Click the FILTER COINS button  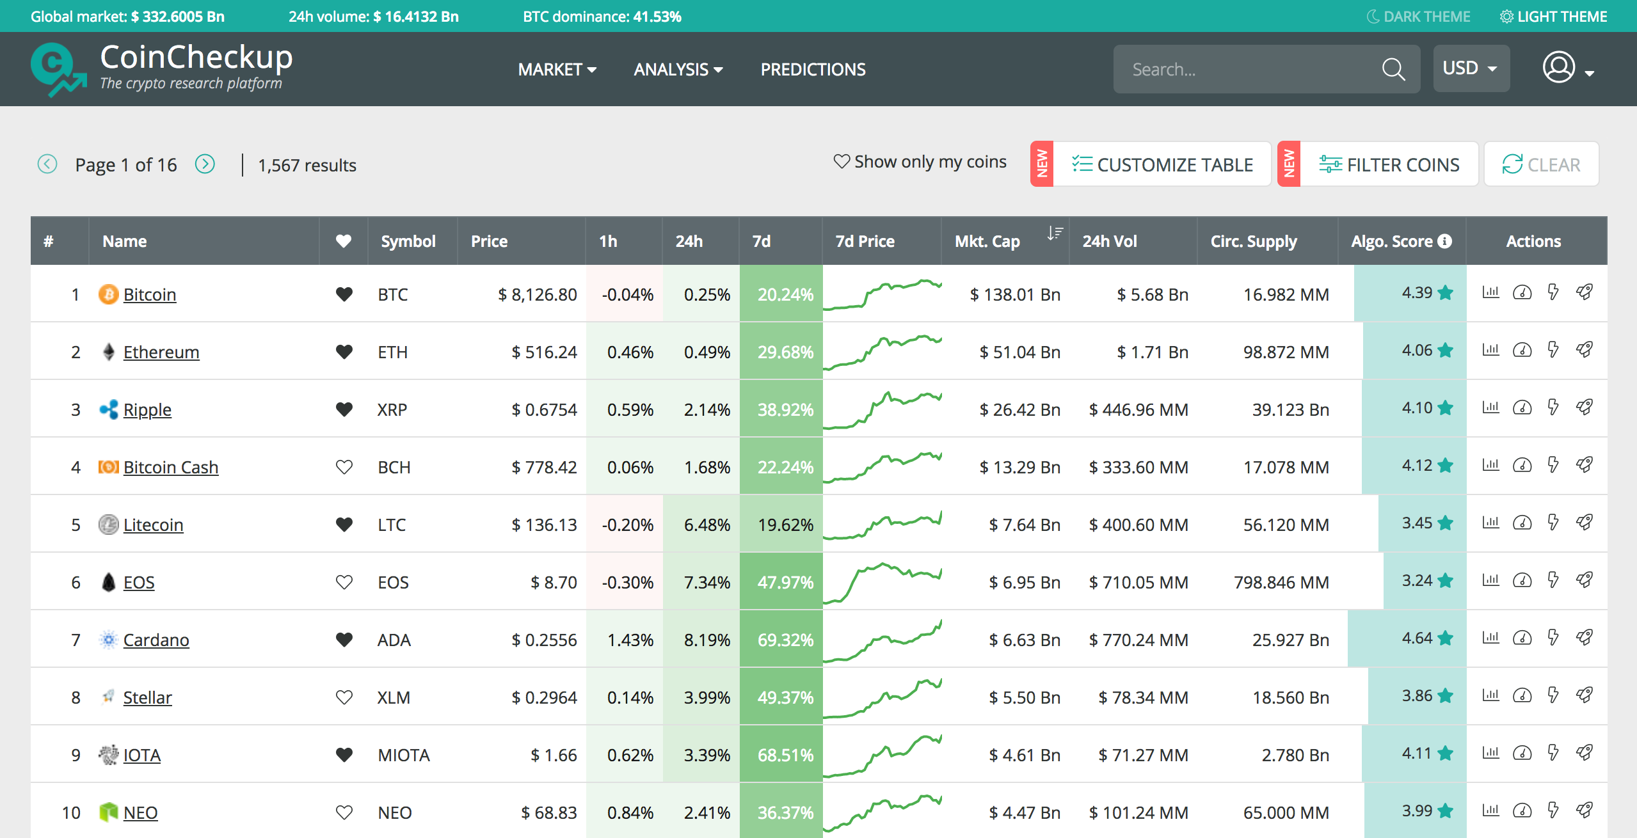pos(1389,164)
